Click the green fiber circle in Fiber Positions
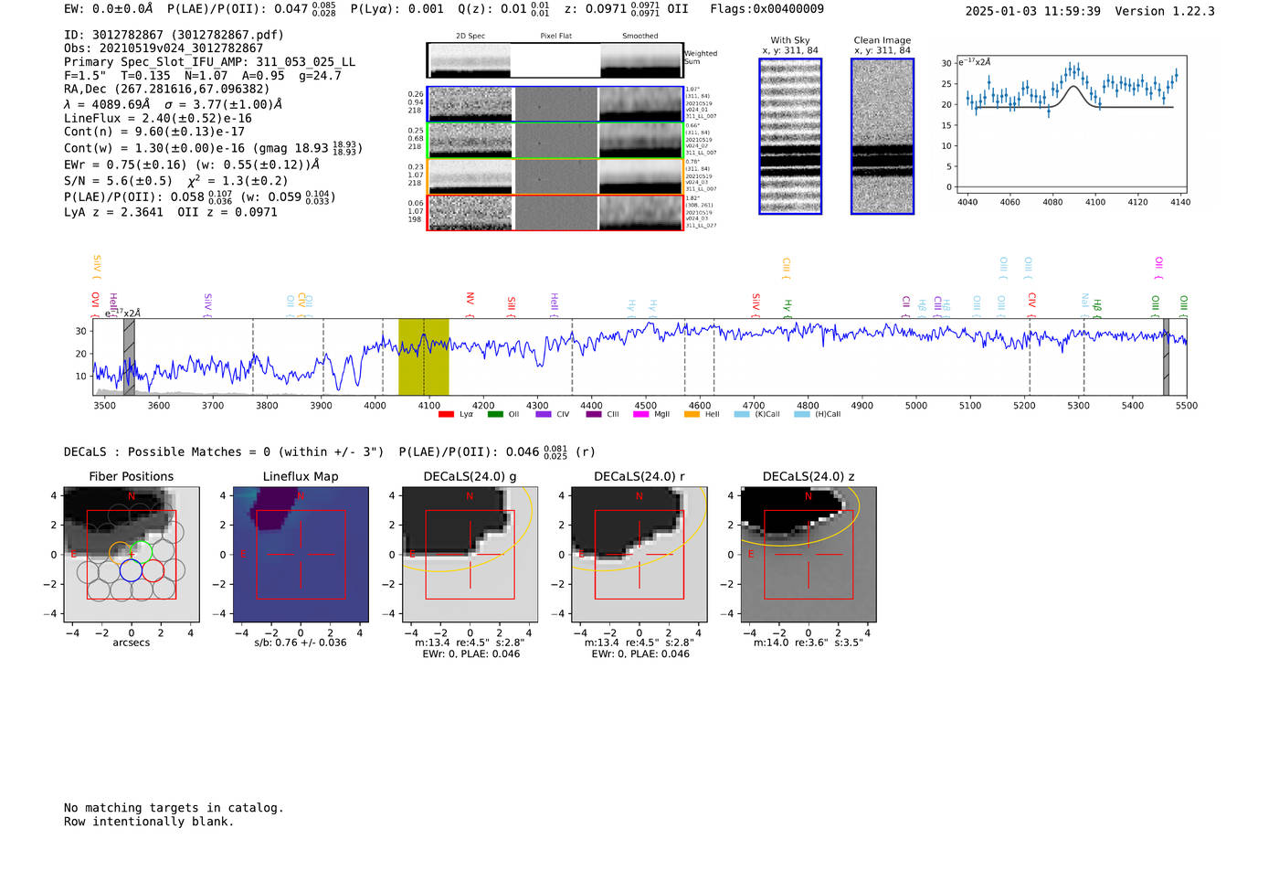The height and width of the screenshot is (871, 1279). click(140, 552)
